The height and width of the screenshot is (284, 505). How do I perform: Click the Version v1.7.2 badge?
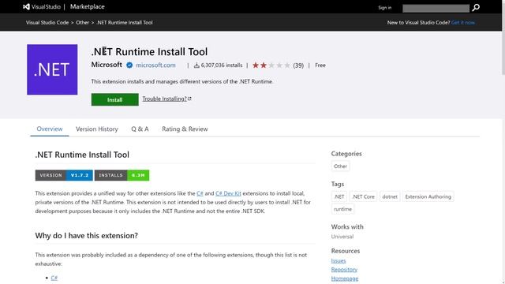(x=64, y=175)
